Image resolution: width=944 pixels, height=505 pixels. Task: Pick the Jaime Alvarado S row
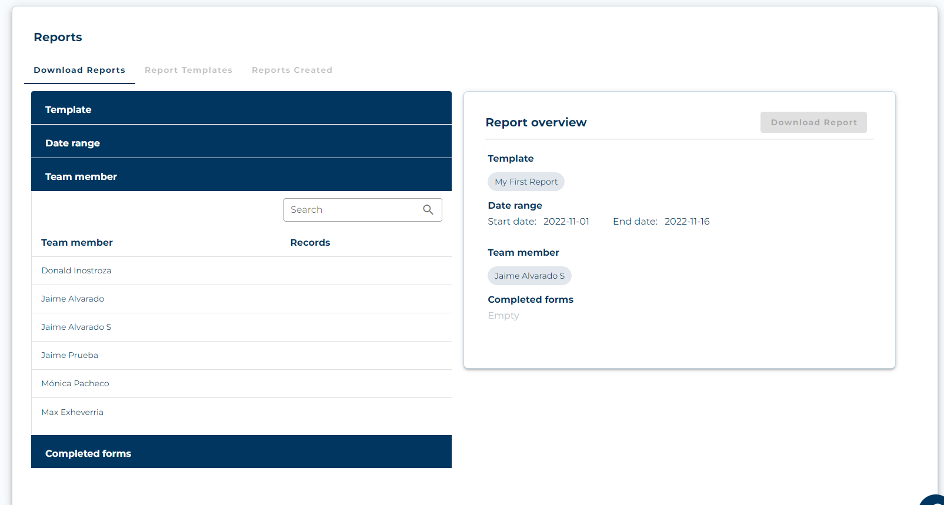coord(76,327)
